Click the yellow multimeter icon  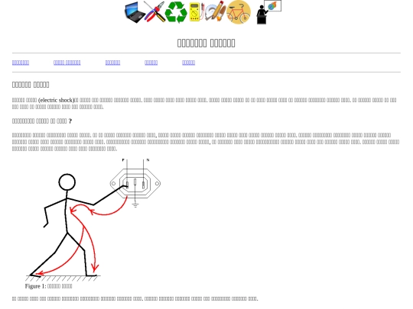pos(197,11)
